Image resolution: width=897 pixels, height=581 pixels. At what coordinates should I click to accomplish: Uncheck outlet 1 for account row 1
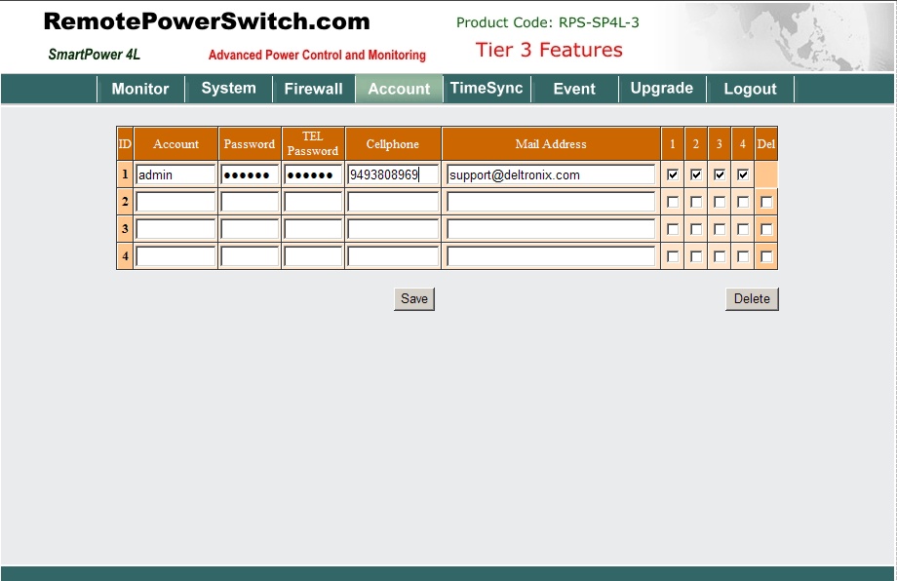tap(673, 174)
